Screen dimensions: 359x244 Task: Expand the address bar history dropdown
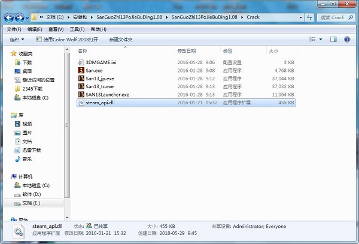click(300, 17)
